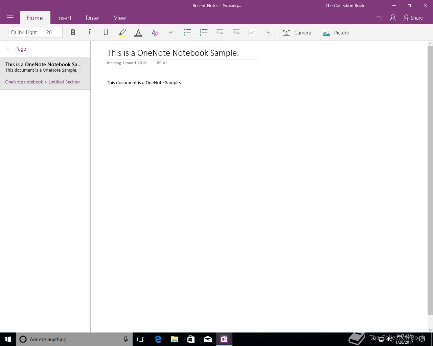Launch Microsoft Edge from taskbar
The image size is (433, 346).
pos(158,339)
